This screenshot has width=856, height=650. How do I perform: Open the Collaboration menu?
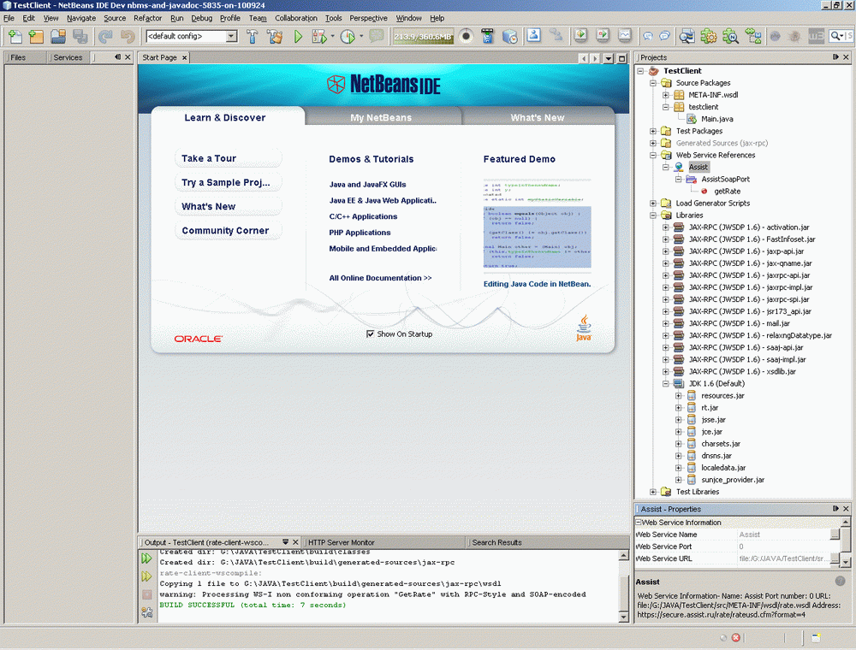click(296, 18)
